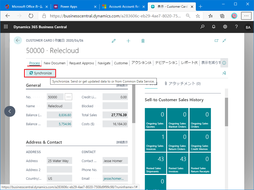This screenshot has height=190, width=254.
Task: Edit the customer card with the pencil icon
Action: click(114, 41)
